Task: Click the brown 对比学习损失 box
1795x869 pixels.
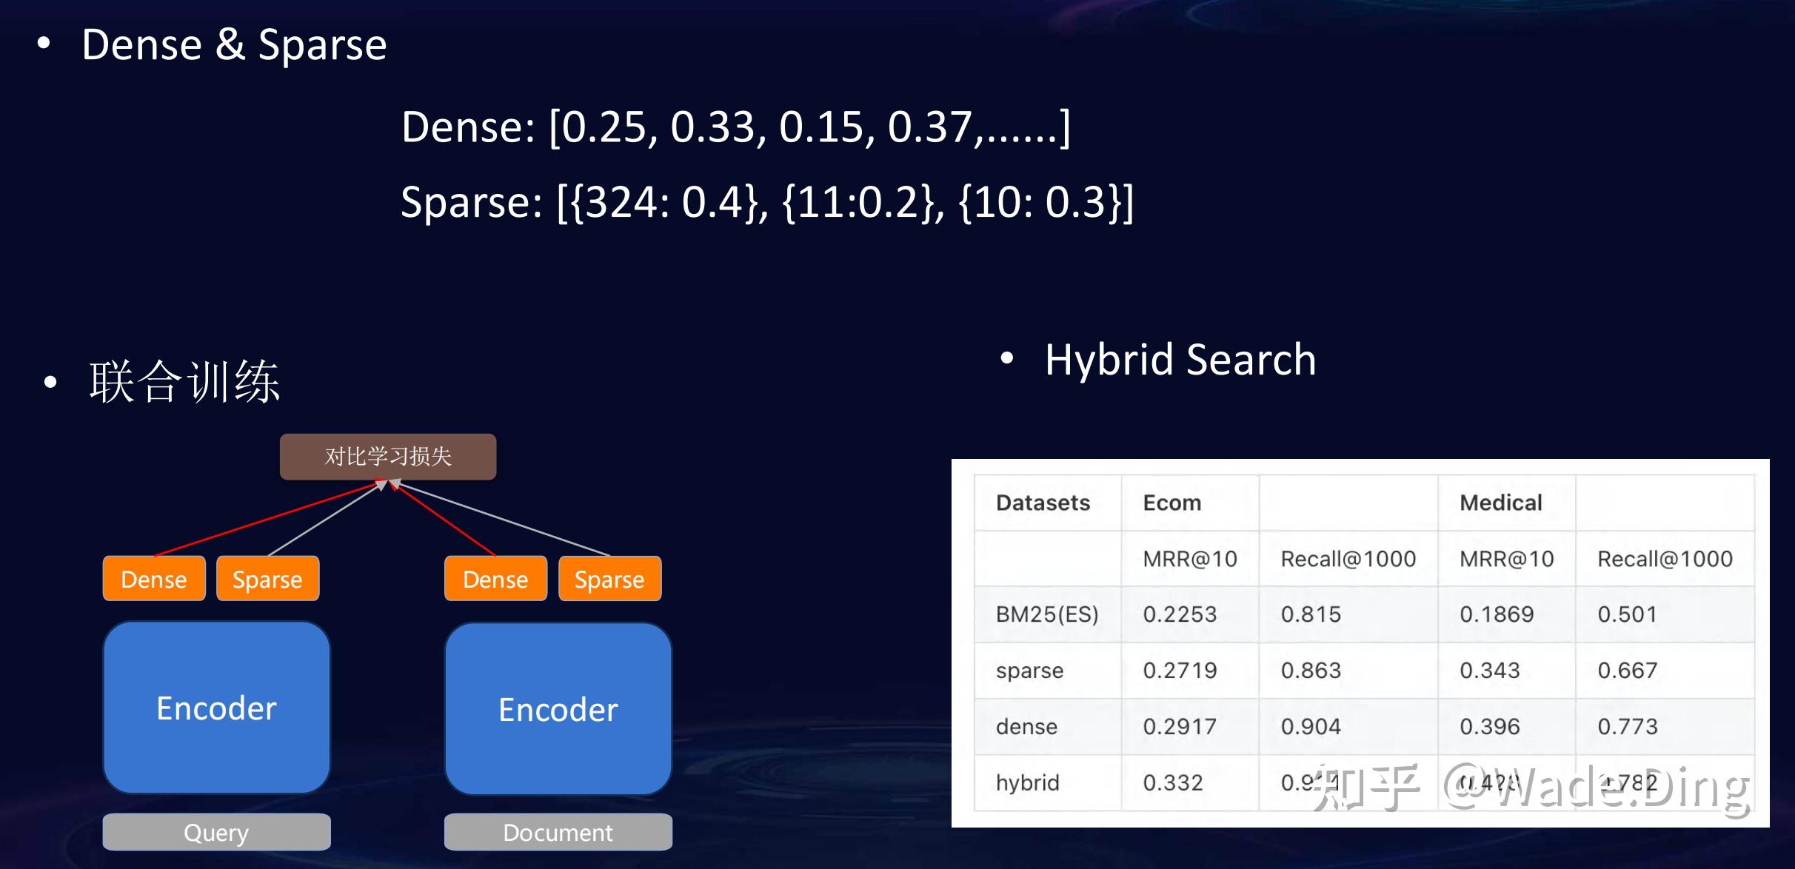Action: pyautogui.click(x=388, y=456)
